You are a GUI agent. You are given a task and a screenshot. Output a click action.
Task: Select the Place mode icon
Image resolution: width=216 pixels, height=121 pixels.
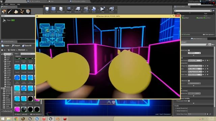(4, 11)
